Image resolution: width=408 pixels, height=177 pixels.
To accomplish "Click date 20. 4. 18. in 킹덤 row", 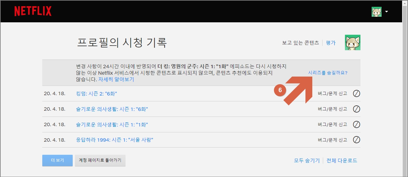I will [x=54, y=93].
